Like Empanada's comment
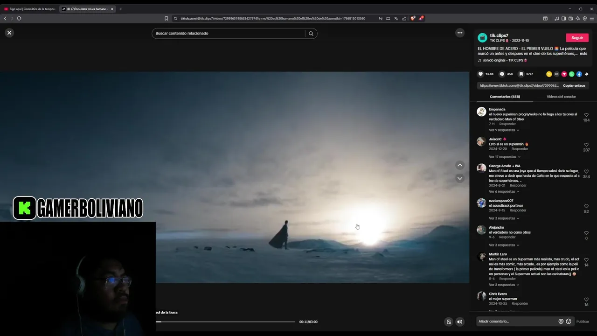The height and width of the screenshot is (336, 597). click(586, 115)
